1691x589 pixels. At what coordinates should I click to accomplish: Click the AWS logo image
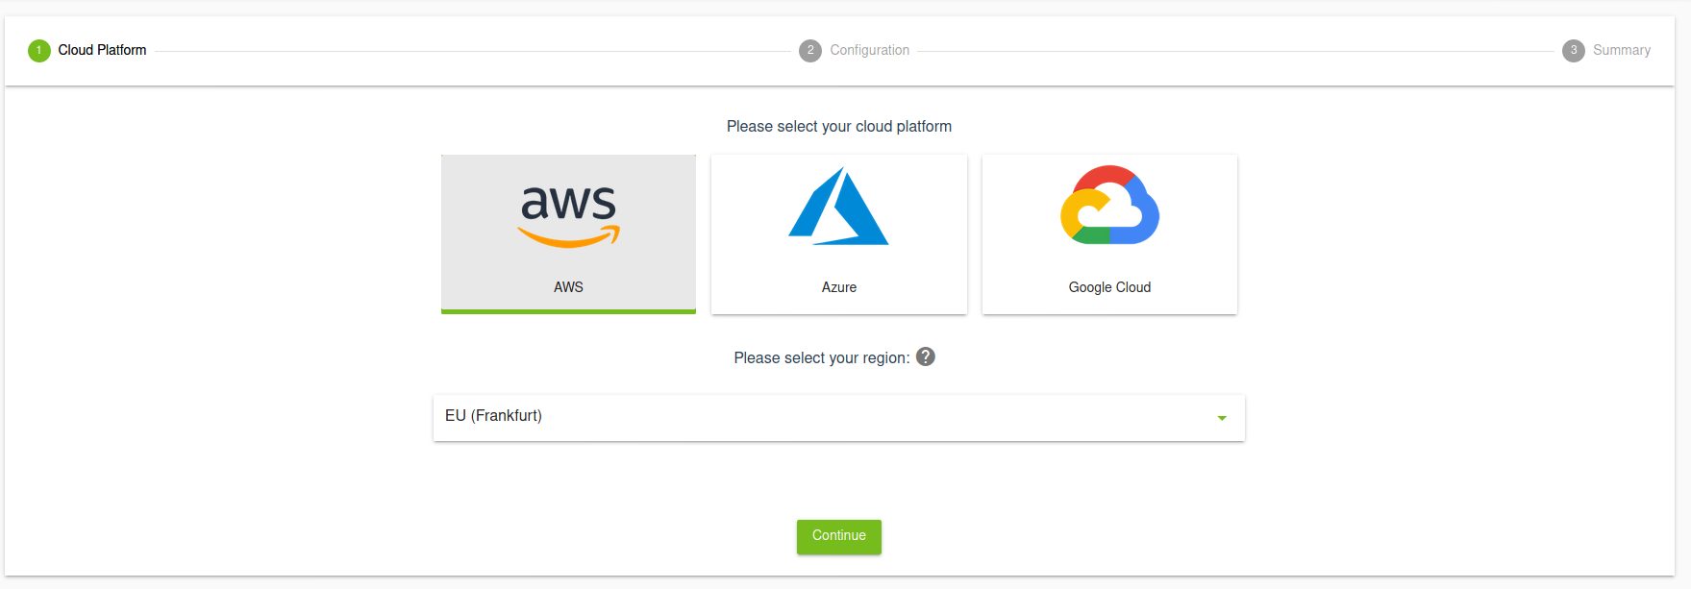coord(569,216)
